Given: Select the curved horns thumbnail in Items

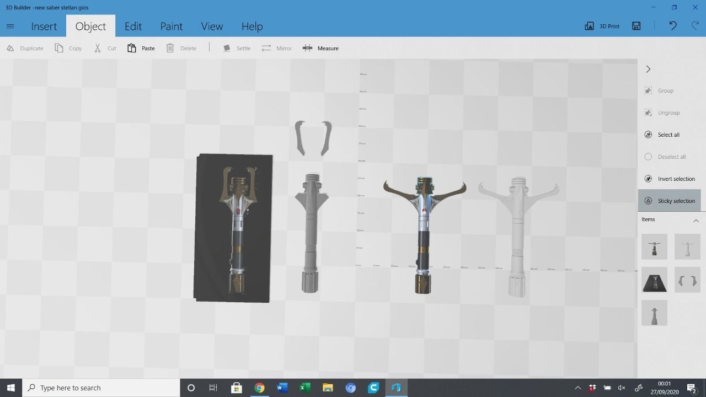Looking at the screenshot, I should [687, 280].
